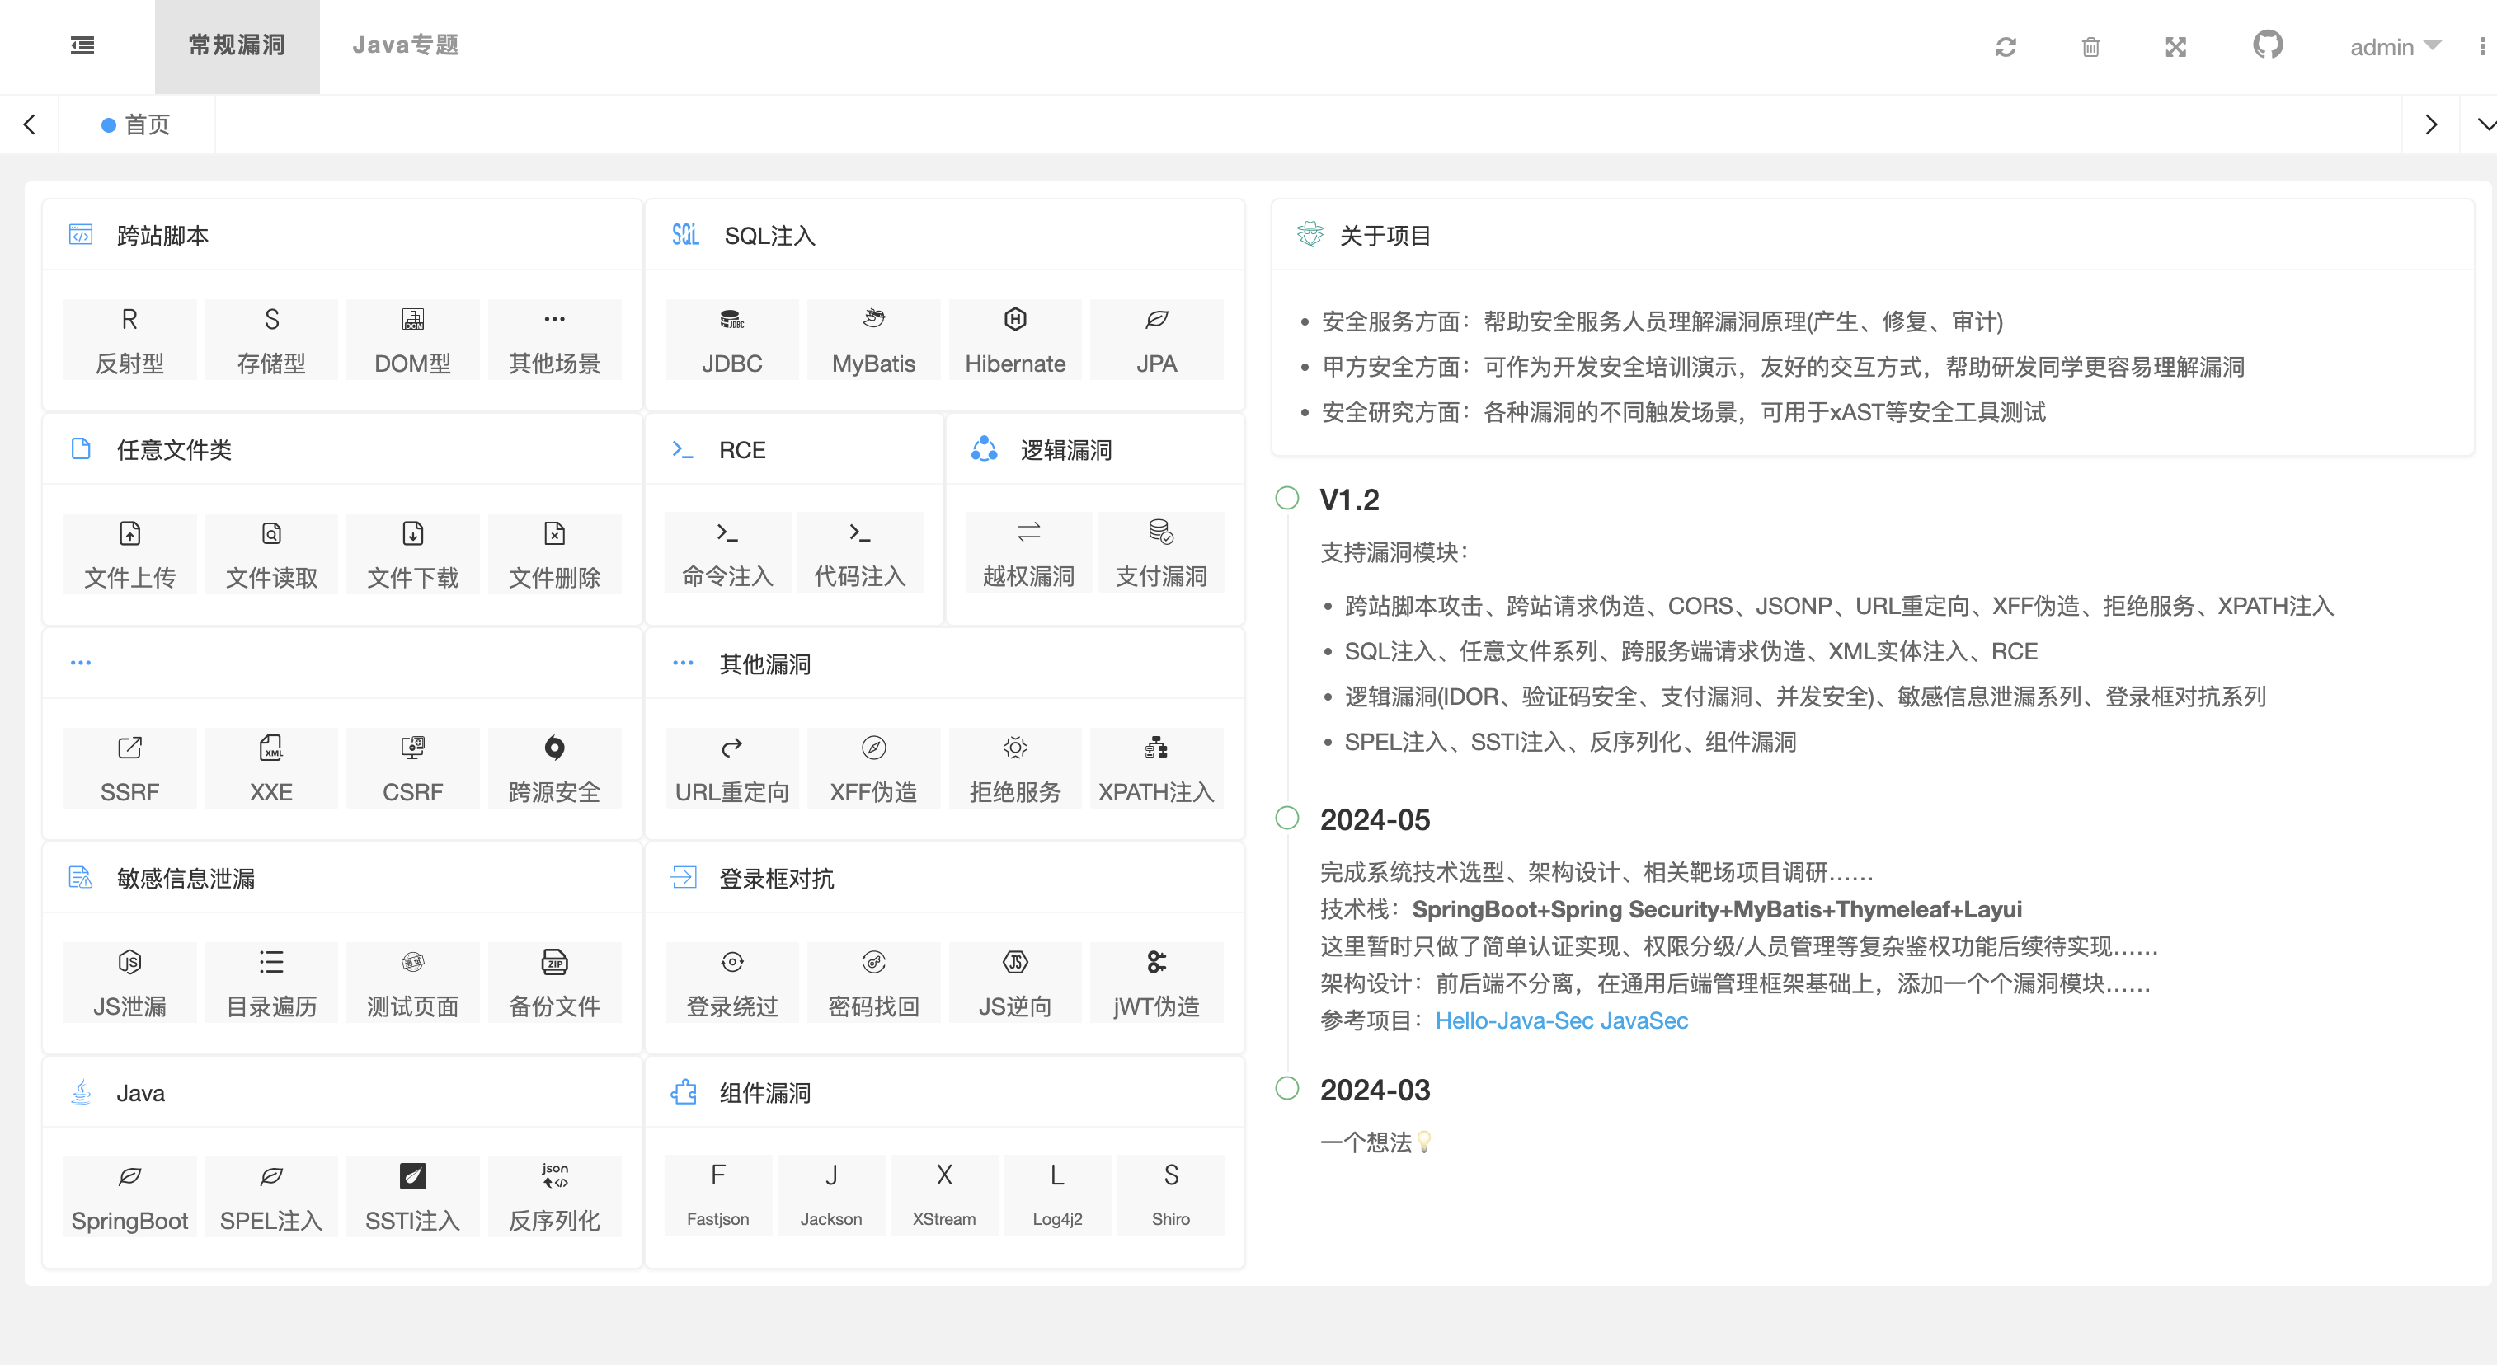The width and height of the screenshot is (2497, 1365).
Task: Collapse the sidebar with the menu toggle
Action: pyautogui.click(x=82, y=45)
